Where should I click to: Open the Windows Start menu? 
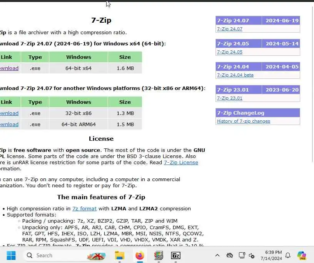(x=11, y=255)
